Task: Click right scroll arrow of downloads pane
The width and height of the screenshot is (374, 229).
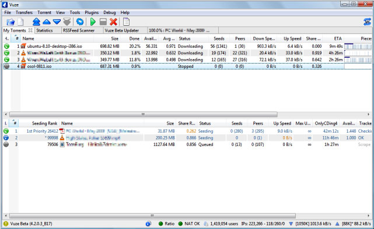Action: (x=368, y=114)
